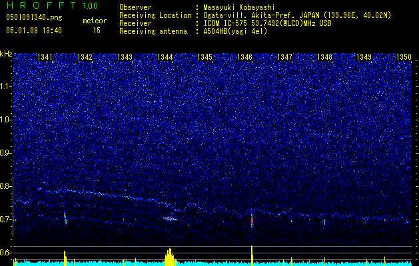Click the 1343 time axis label
The image size is (419, 266).
click(x=125, y=57)
